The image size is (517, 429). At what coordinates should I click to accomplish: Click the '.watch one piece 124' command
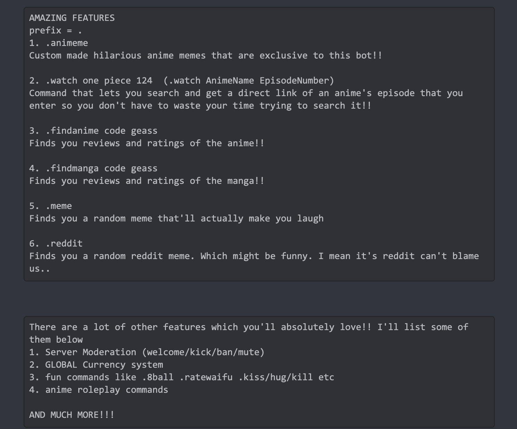[x=99, y=80]
